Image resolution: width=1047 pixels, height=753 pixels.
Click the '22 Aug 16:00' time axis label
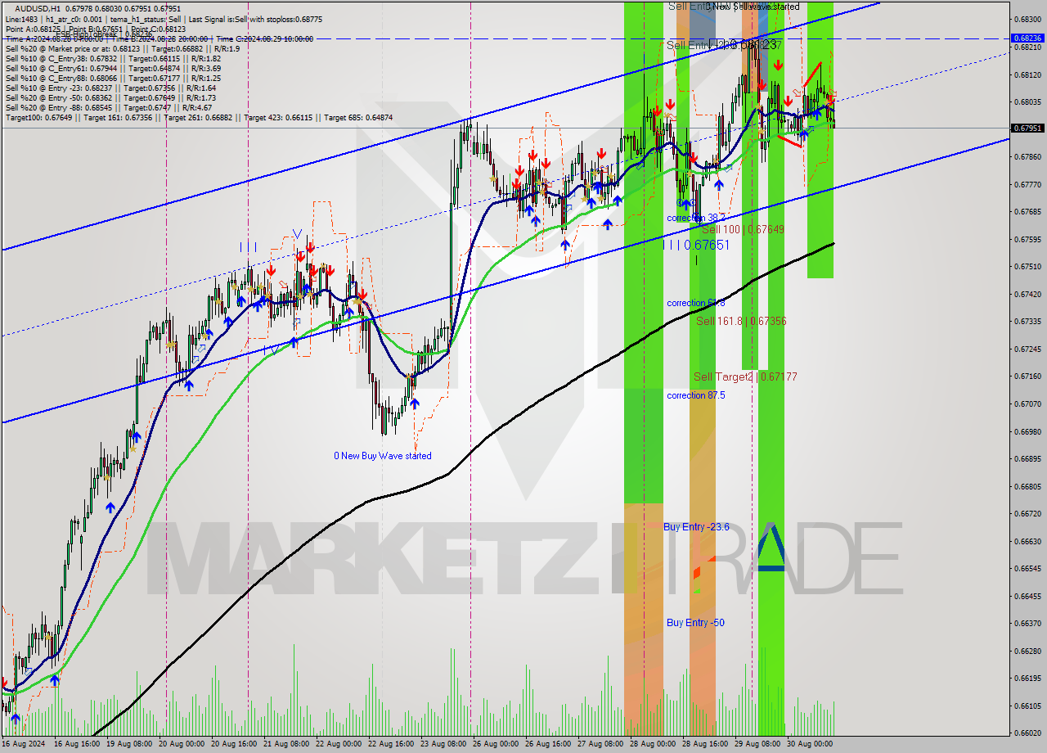[x=391, y=744]
